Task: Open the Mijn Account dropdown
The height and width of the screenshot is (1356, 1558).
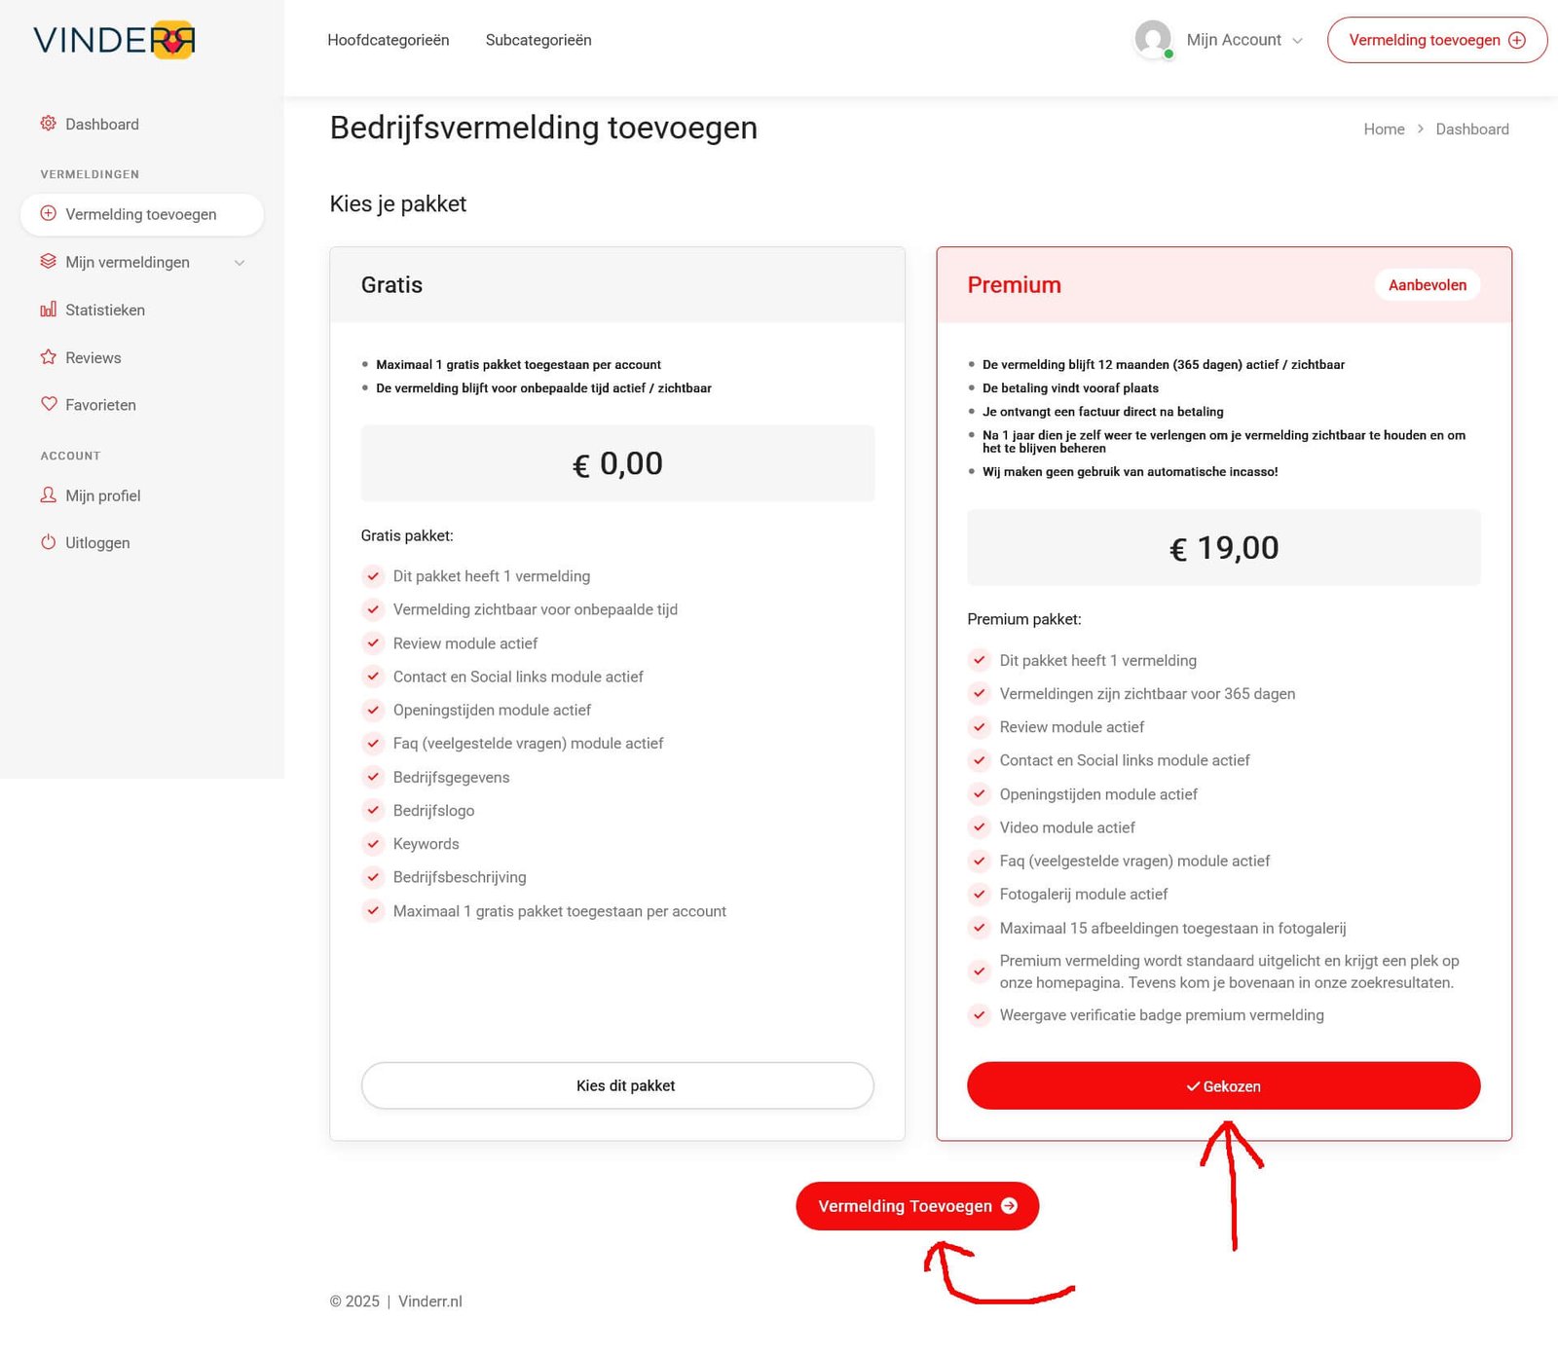Action: [1243, 40]
